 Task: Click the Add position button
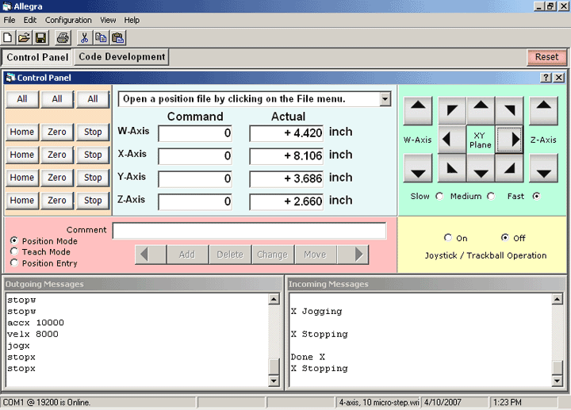(x=187, y=254)
